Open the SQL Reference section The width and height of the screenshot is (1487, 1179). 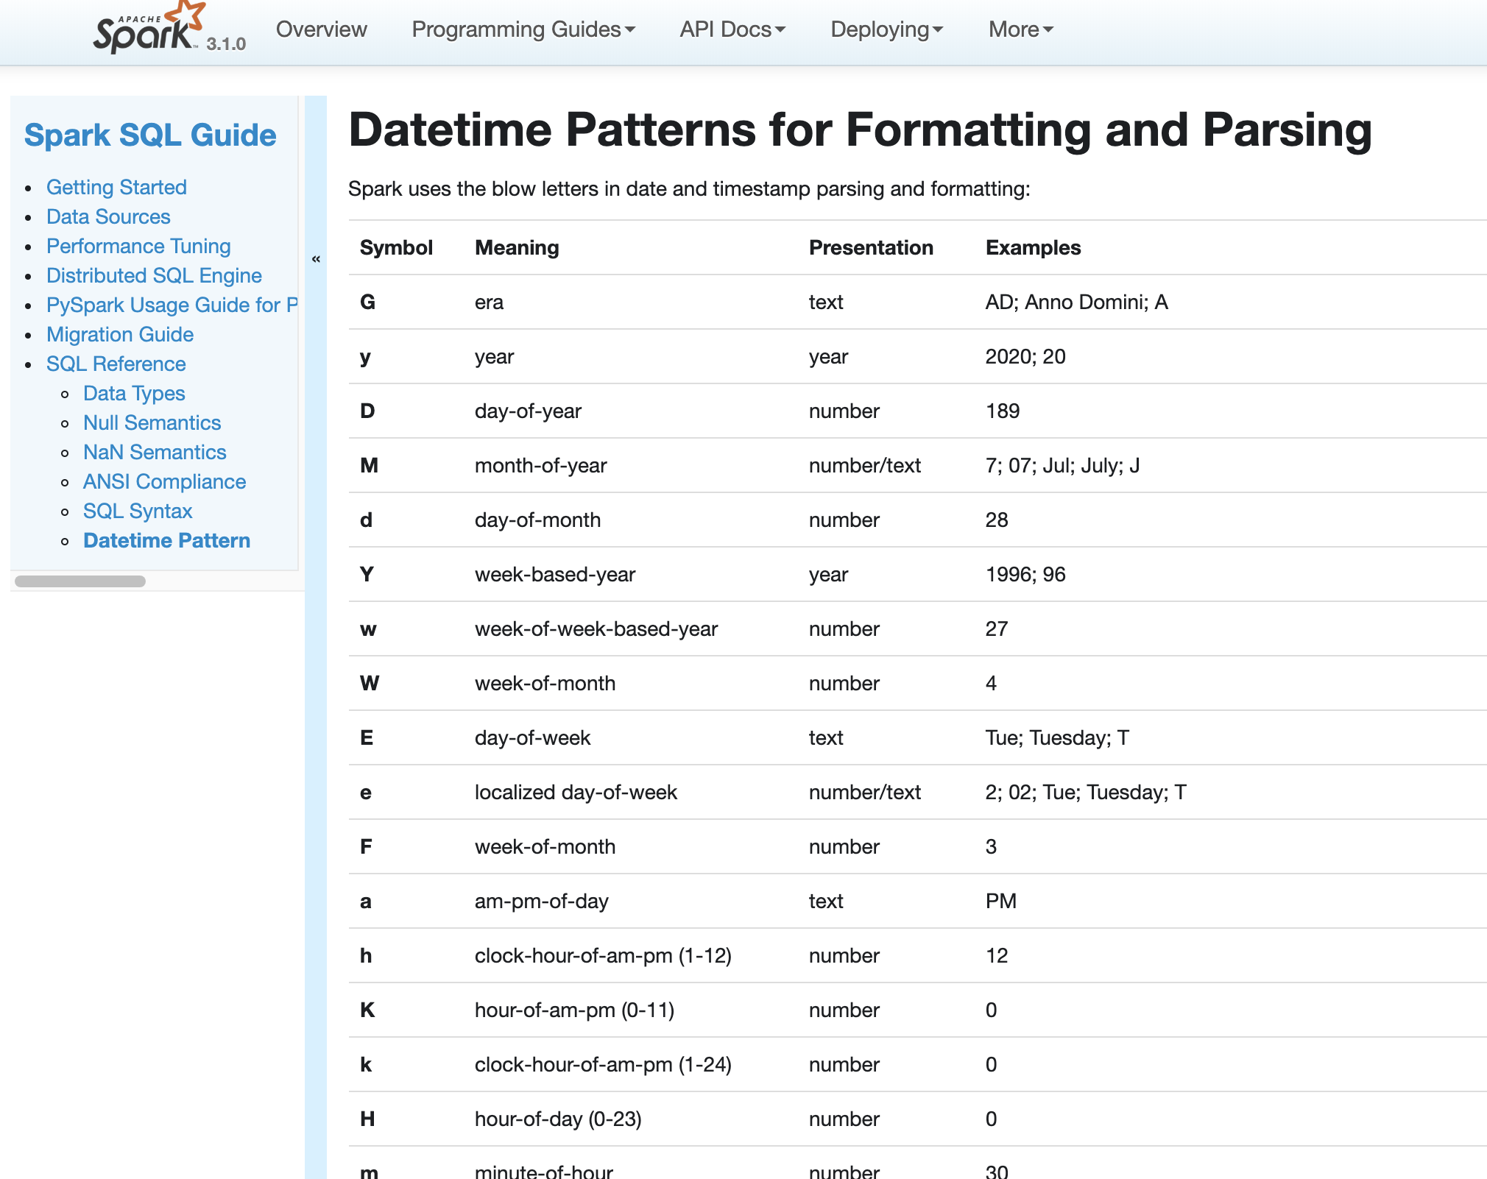[x=116, y=364]
